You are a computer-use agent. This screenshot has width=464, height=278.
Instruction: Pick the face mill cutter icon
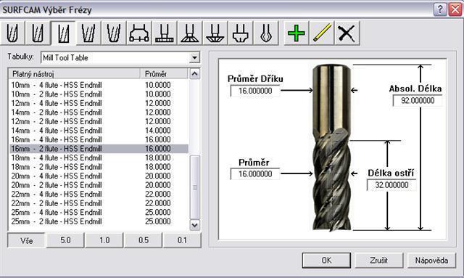pos(139,33)
